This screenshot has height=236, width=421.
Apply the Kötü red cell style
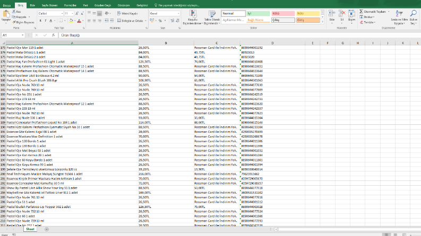283,13
